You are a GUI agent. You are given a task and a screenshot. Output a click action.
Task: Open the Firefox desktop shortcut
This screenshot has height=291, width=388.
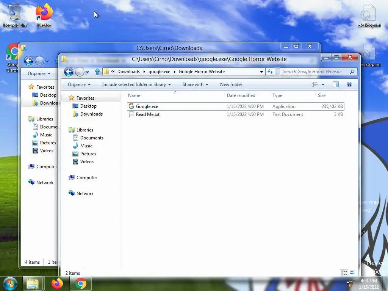click(44, 15)
